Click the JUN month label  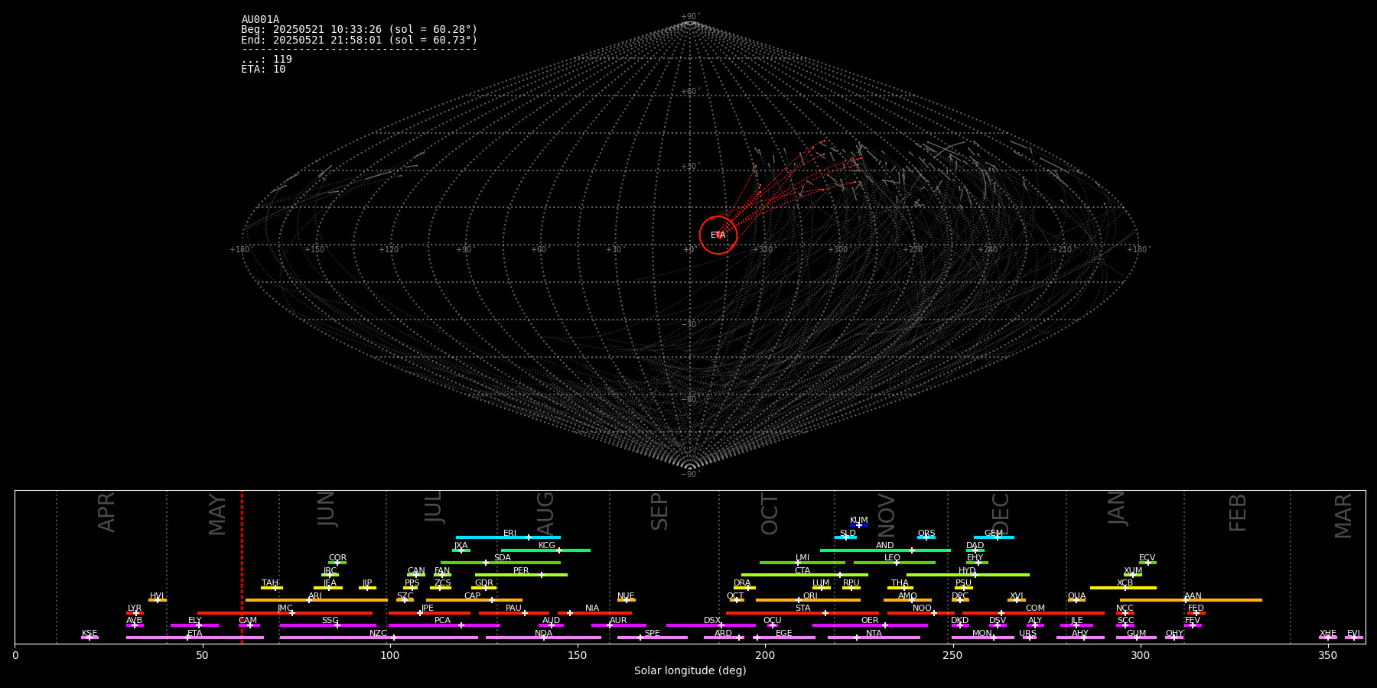327,509
